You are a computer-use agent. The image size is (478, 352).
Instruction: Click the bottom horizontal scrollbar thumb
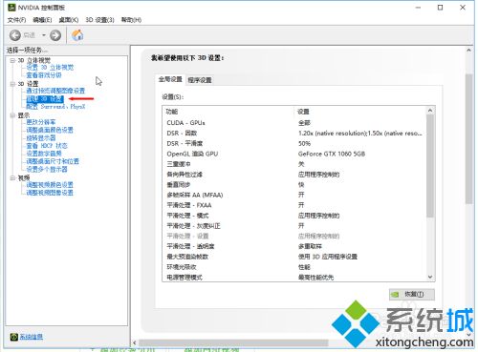(233, 342)
